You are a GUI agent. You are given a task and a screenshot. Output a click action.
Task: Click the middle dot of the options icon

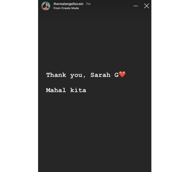tap(135, 6)
